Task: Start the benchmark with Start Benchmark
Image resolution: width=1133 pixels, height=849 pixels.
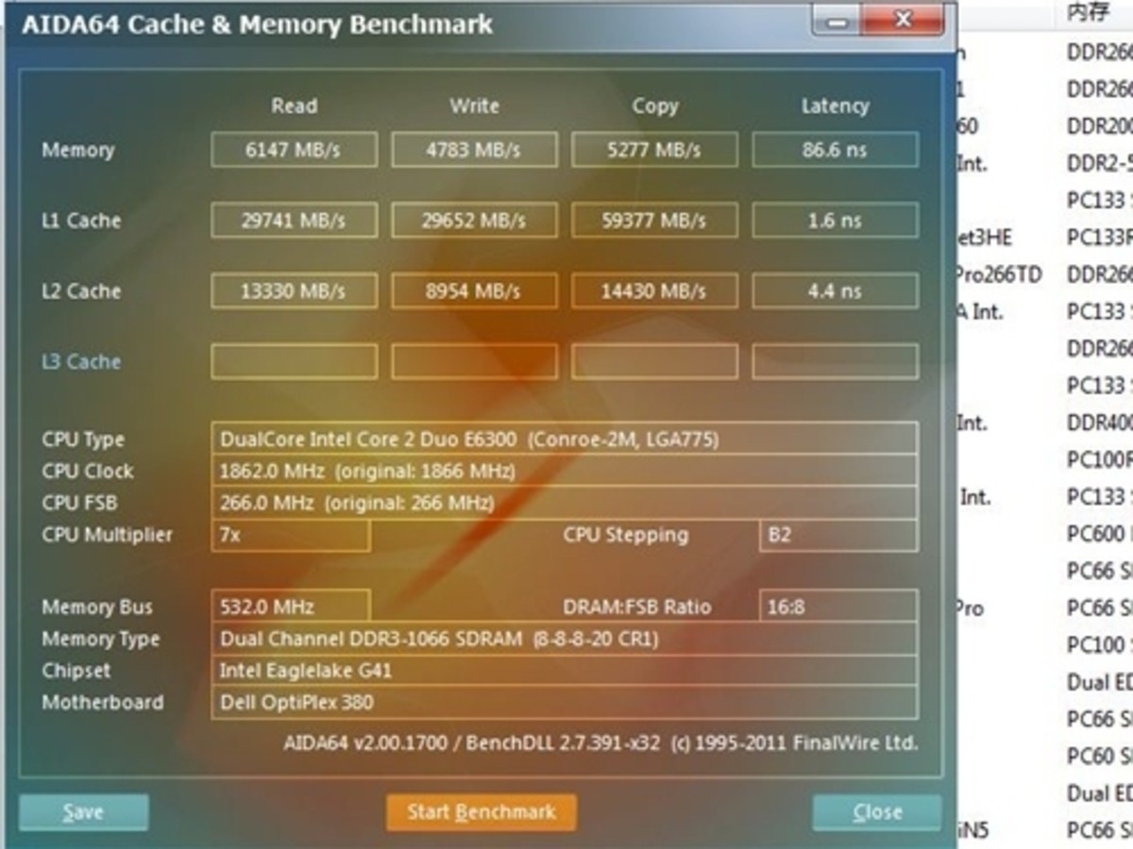Action: pyautogui.click(x=481, y=812)
